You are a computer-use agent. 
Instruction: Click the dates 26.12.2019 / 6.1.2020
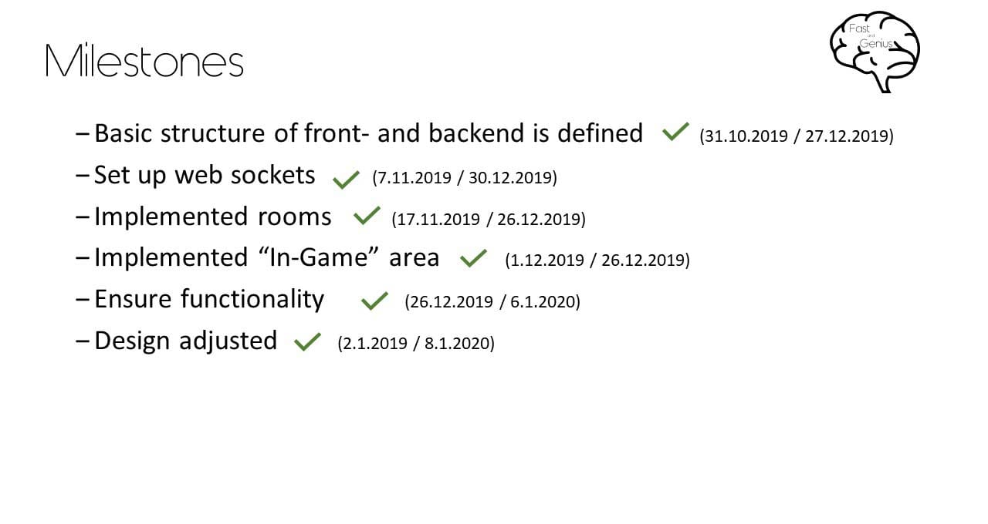pos(492,302)
